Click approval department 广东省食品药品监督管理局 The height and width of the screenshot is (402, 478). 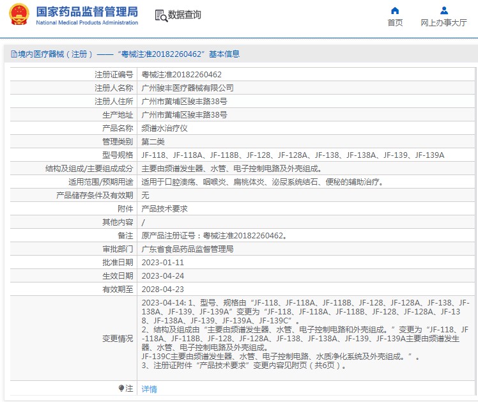[x=187, y=249]
